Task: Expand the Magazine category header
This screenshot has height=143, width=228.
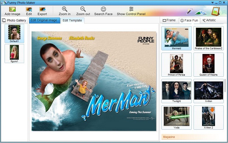Action: pyautogui.click(x=192, y=136)
